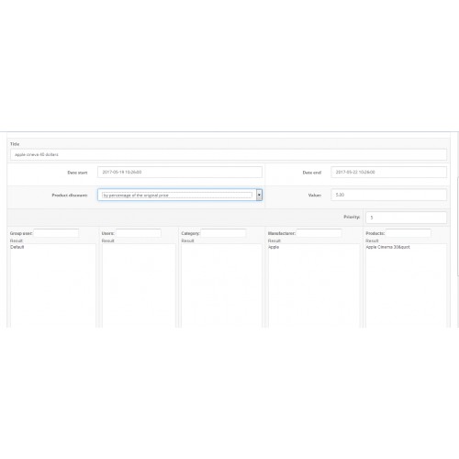Click the empty Users result list
The height and width of the screenshot is (459, 459).
(x=139, y=285)
